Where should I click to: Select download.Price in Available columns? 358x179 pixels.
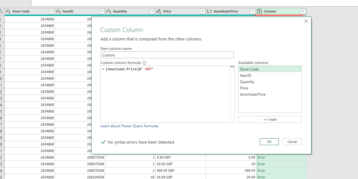[x=270, y=94]
